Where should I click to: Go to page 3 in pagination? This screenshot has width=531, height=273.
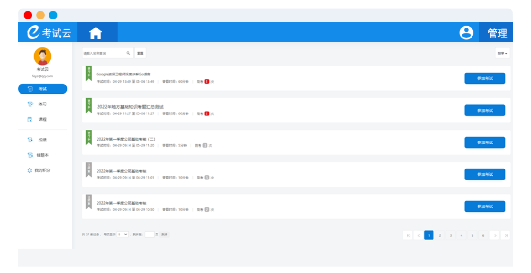[450, 235]
